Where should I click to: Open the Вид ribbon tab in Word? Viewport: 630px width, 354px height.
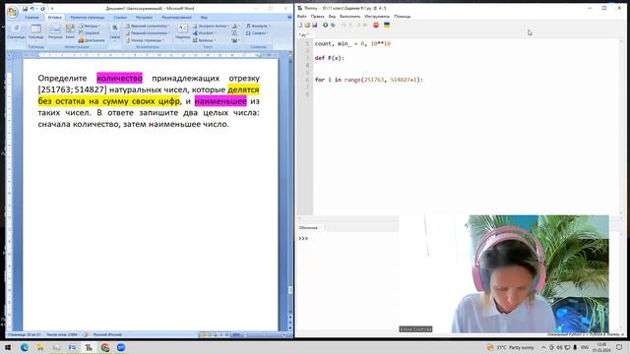point(204,18)
